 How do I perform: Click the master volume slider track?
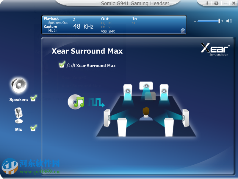(208, 21)
